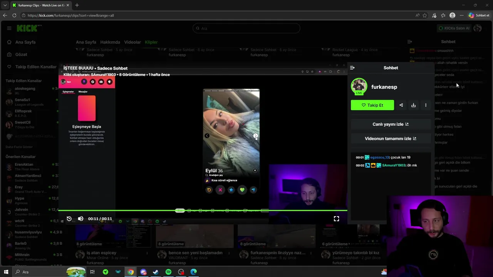Open options menu for iş atan espicey clip
The height and width of the screenshot is (277, 493).
pyautogui.click(x=147, y=253)
